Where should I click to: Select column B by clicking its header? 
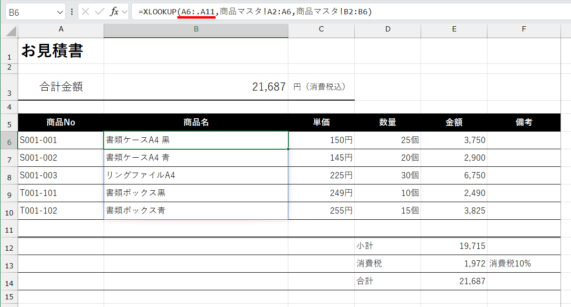[196, 30]
